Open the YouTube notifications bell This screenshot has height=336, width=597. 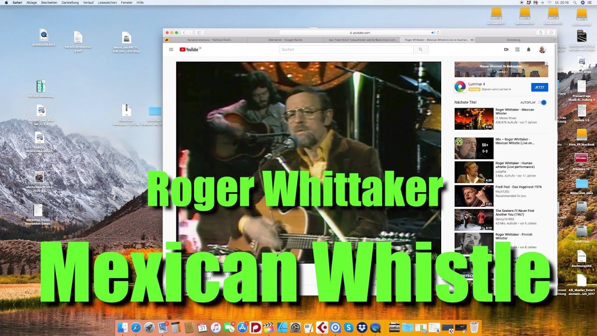[x=528, y=49]
